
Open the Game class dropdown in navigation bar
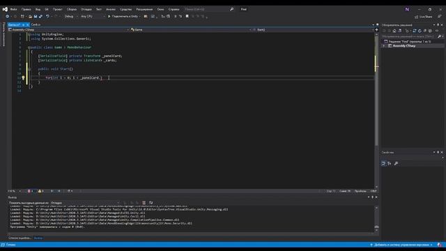(x=191, y=29)
